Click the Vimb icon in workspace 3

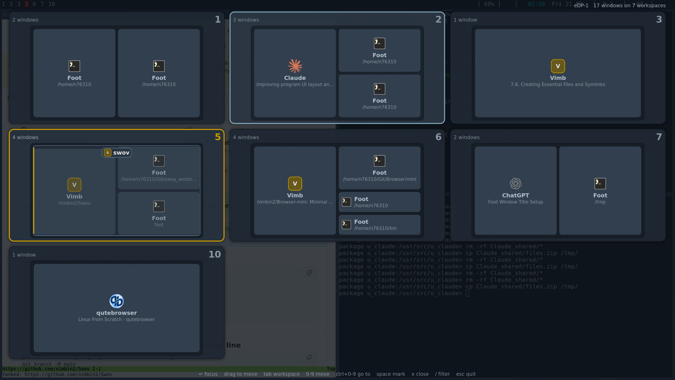click(x=558, y=66)
